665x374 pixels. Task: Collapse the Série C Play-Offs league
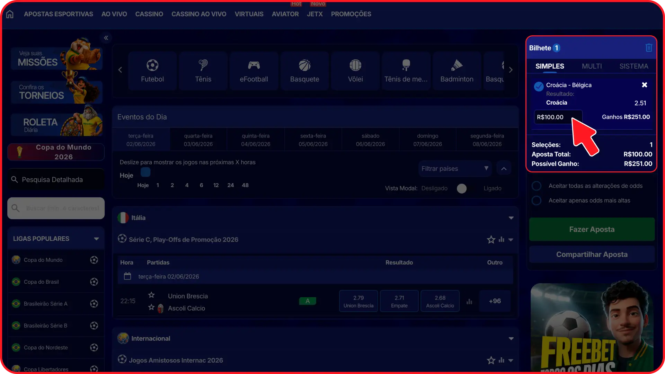[511, 240]
